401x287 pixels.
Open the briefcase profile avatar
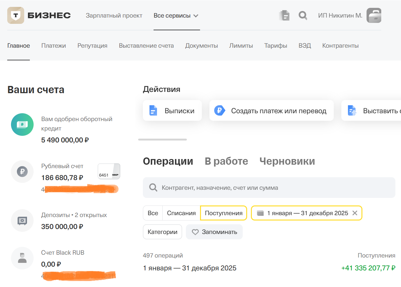coord(374,15)
